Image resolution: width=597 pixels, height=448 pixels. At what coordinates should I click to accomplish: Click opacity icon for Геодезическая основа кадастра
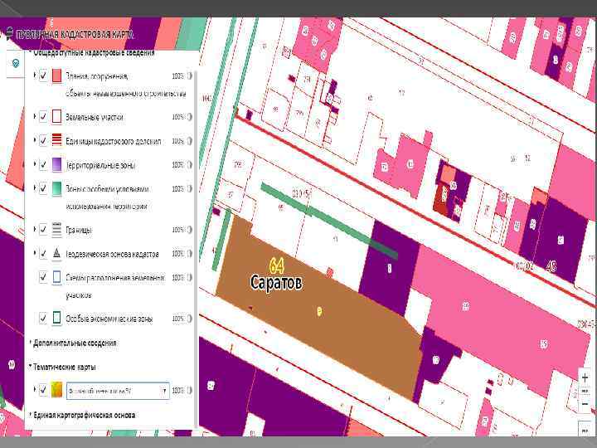[190, 254]
